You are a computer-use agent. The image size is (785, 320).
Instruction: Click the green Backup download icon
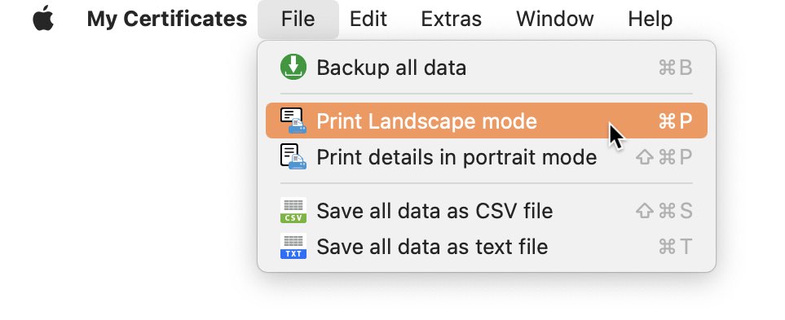[293, 67]
